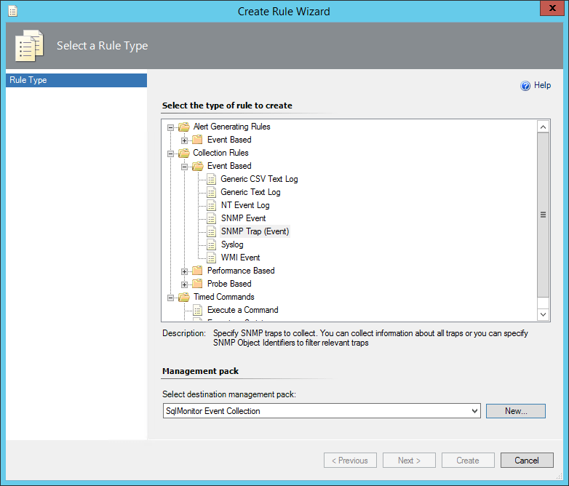The width and height of the screenshot is (569, 486).
Task: Select Performance Based tree label
Action: pos(241,271)
